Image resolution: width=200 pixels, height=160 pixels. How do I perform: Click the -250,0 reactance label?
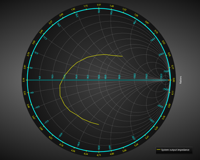[160, 106]
